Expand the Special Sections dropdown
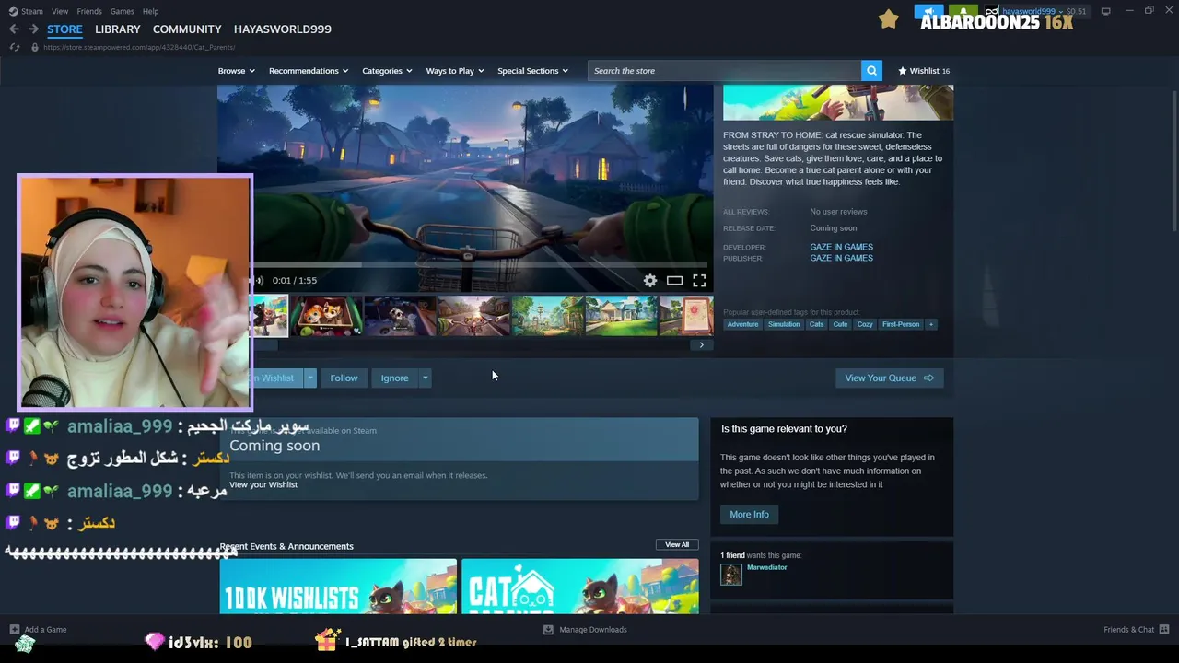The height and width of the screenshot is (663, 1179). point(532,70)
